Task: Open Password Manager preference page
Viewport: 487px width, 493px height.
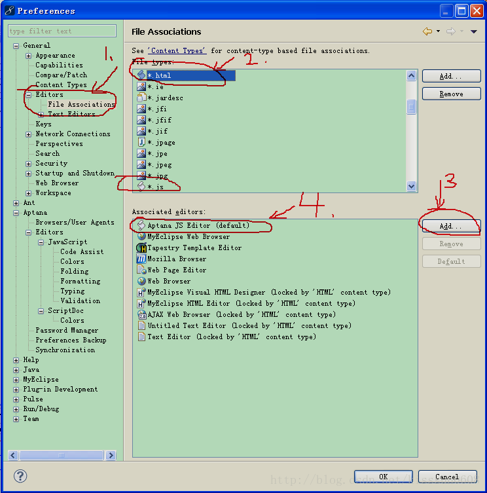Action: 67,331
